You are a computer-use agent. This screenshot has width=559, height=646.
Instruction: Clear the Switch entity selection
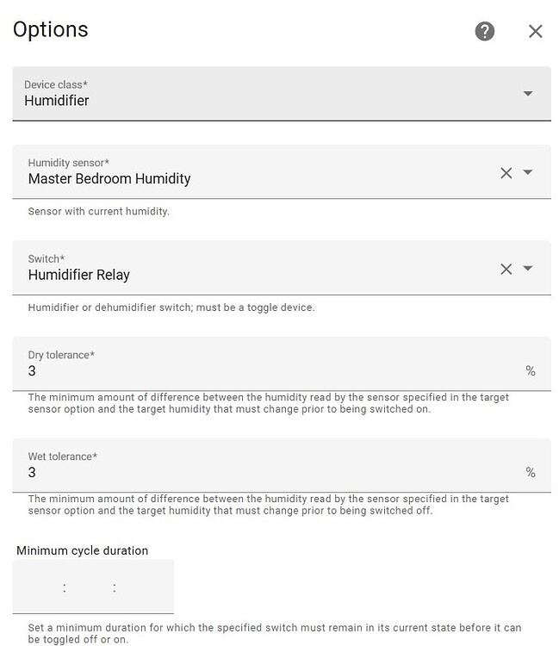[x=506, y=269]
